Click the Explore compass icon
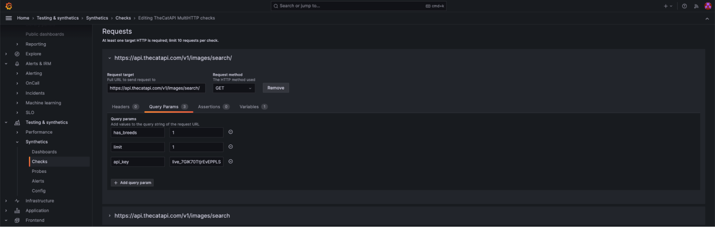Viewport: 715px width, 227px height. [17, 54]
